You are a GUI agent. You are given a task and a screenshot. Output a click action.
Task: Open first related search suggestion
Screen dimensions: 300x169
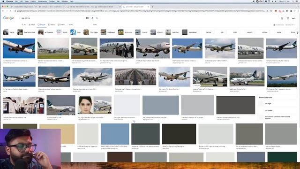(x=277, y=103)
